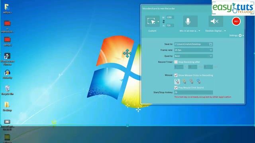Click the bottom center capture region handle
Image resolution: width=255 pixels, height=143 pixels.
point(127,126)
